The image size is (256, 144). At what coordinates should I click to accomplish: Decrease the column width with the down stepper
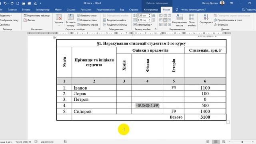pyautogui.click(x=150, y=21)
